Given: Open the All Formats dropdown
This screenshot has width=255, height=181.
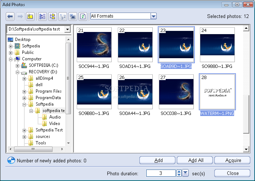Looking at the screenshot, I should pos(153,16).
